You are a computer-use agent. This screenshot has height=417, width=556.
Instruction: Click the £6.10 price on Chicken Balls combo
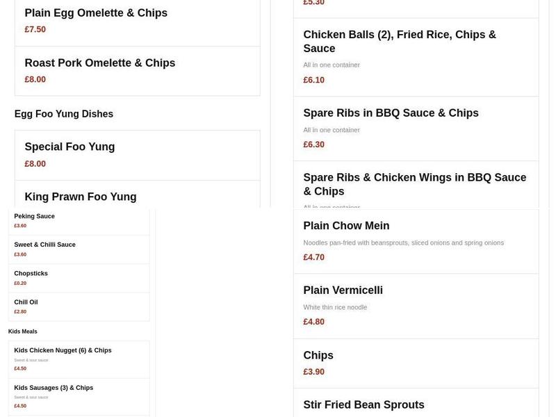(313, 79)
